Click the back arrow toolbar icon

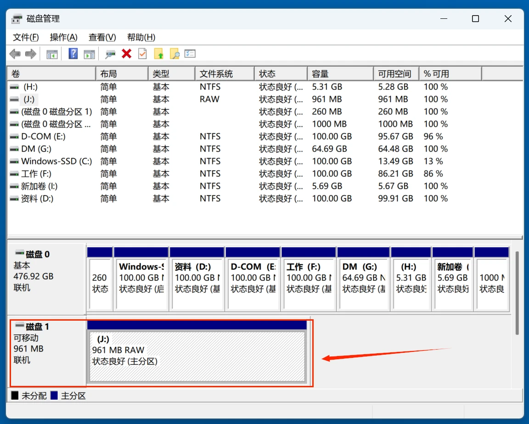[15, 54]
